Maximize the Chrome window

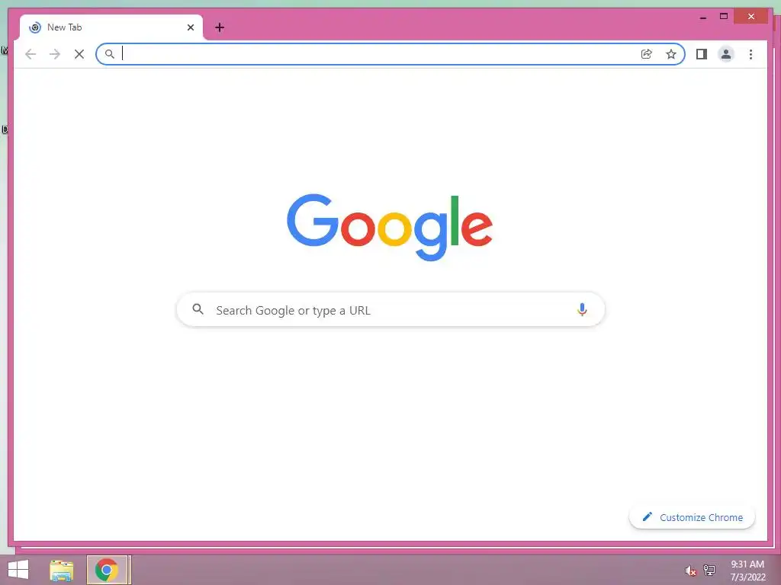click(724, 17)
